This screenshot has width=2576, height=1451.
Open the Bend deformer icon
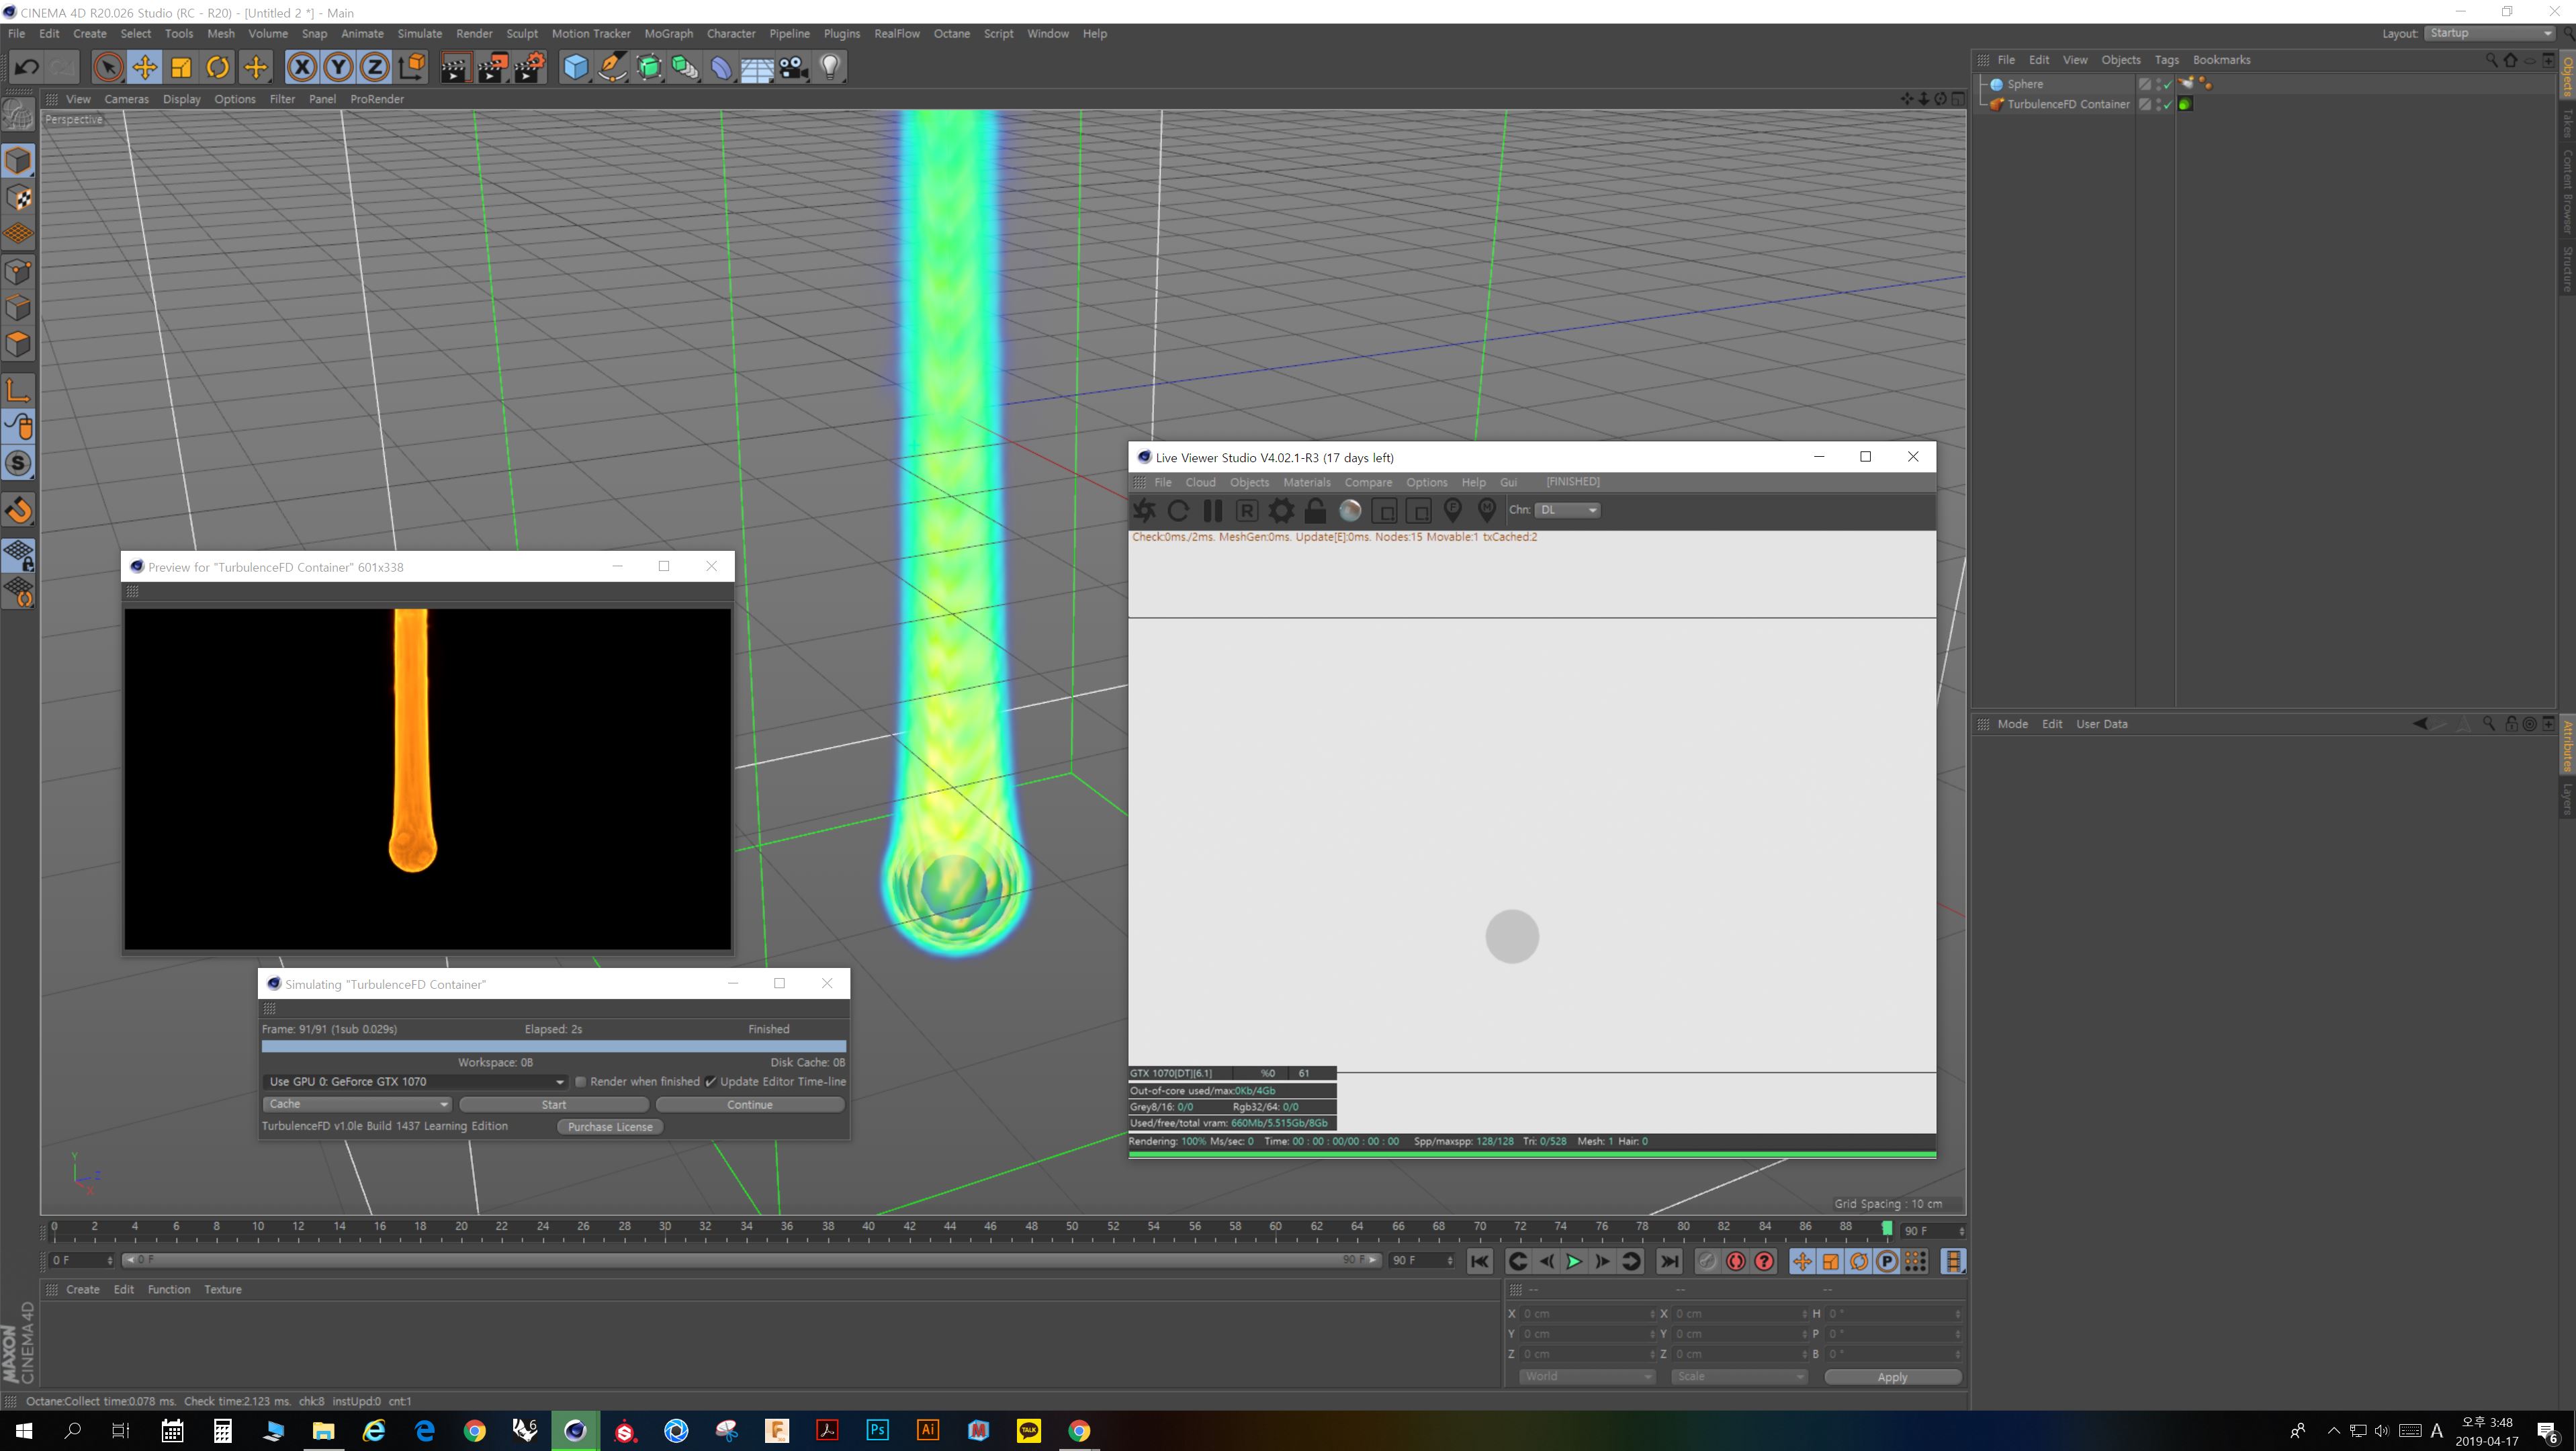(x=721, y=67)
